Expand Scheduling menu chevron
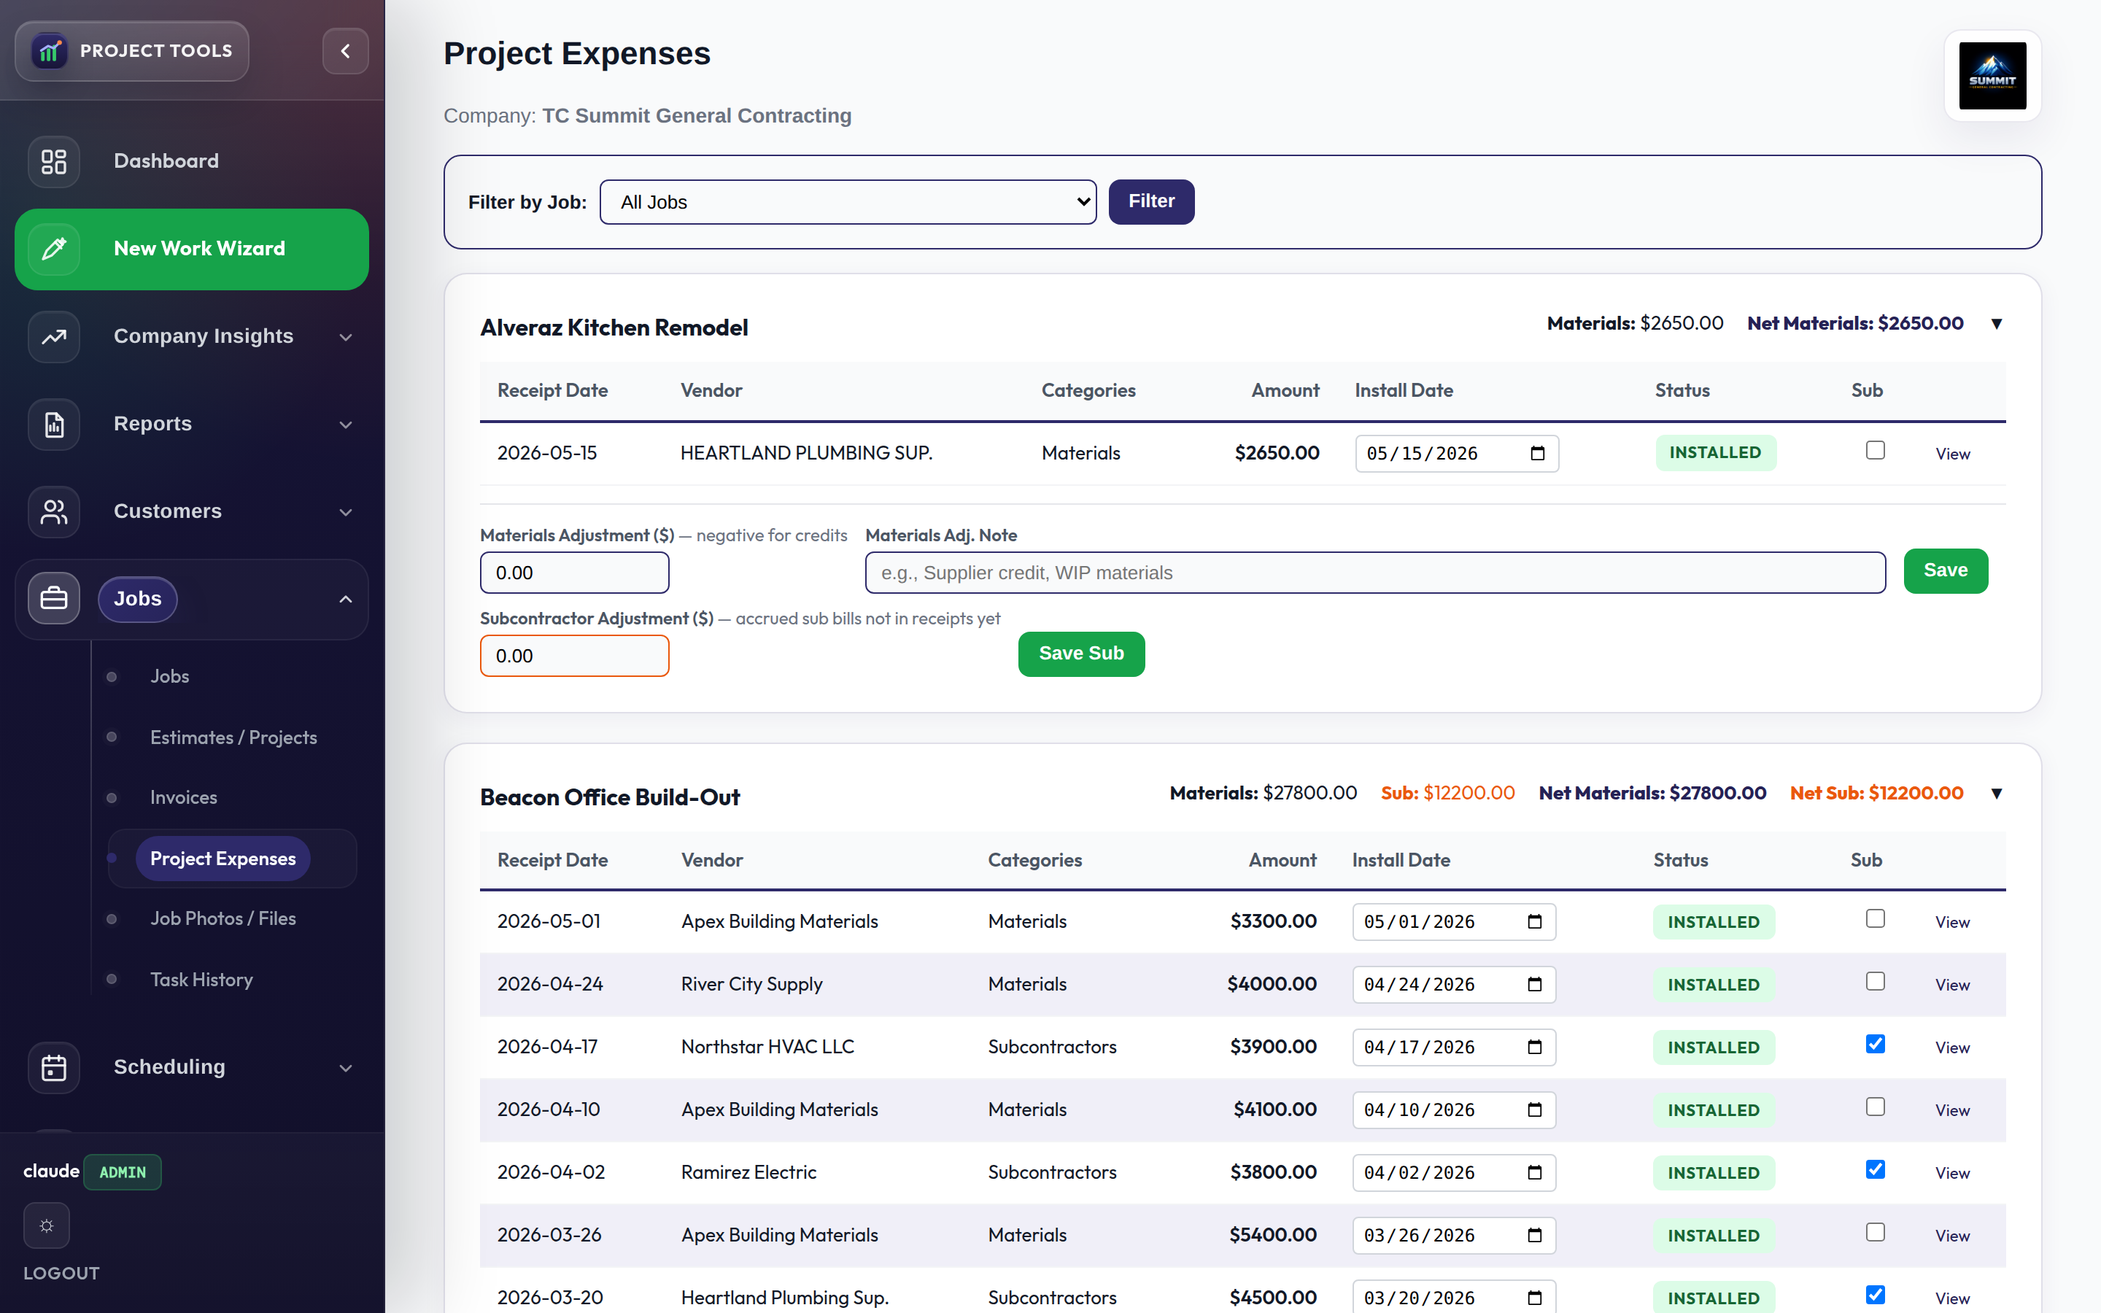The image size is (2101, 1313). [x=346, y=1068]
